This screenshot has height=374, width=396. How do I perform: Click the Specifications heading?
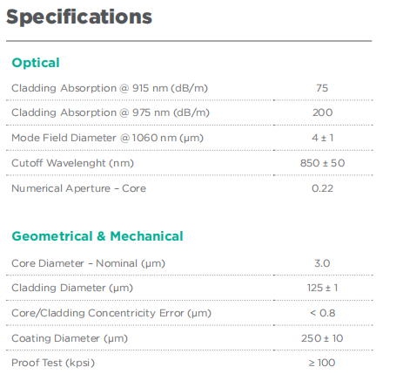[79, 17]
